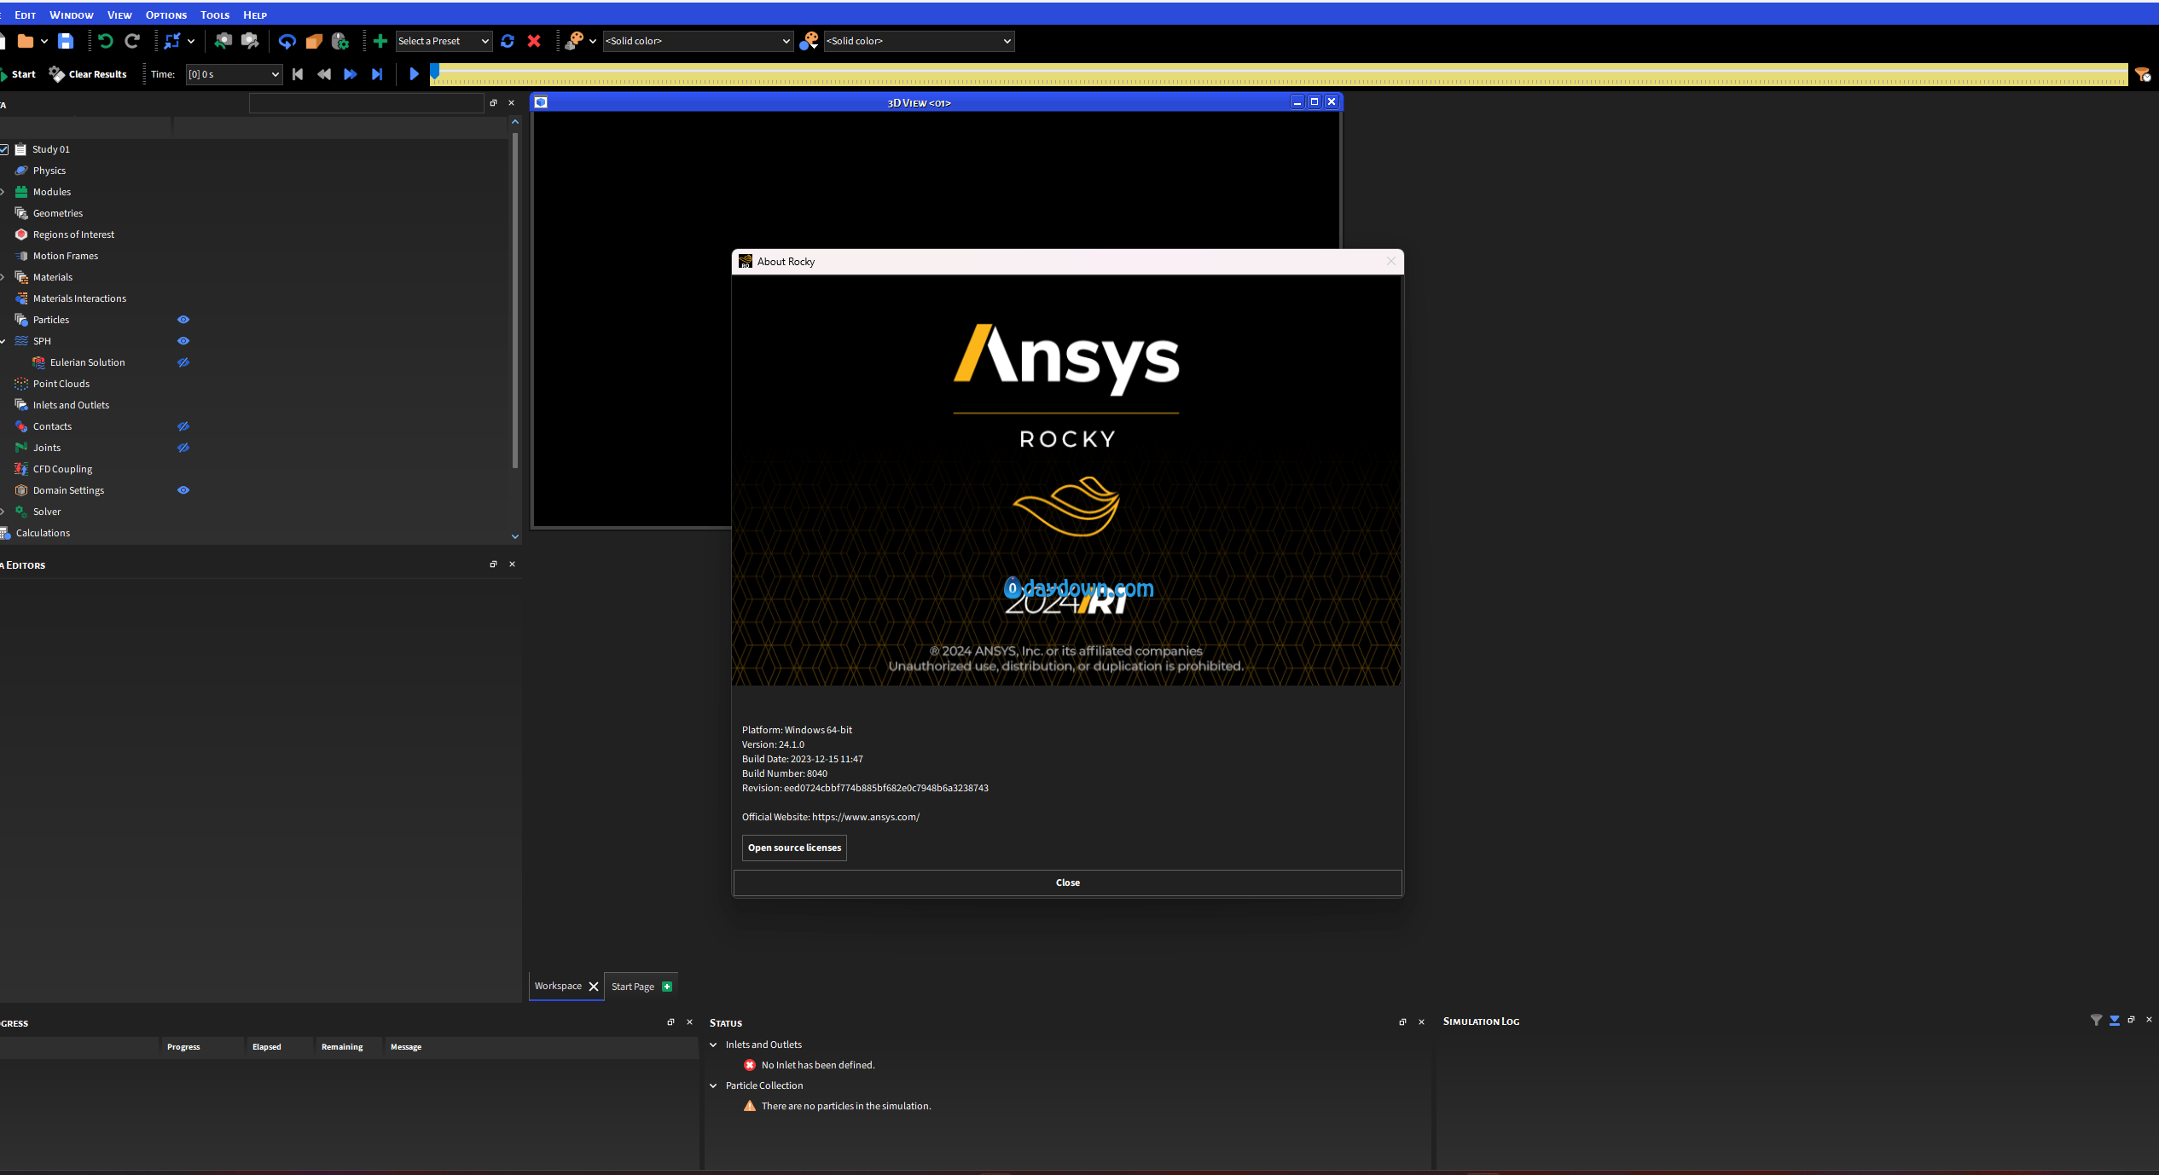This screenshot has height=1175, width=2159.
Task: Add a new preset with green plus
Action: [380, 41]
